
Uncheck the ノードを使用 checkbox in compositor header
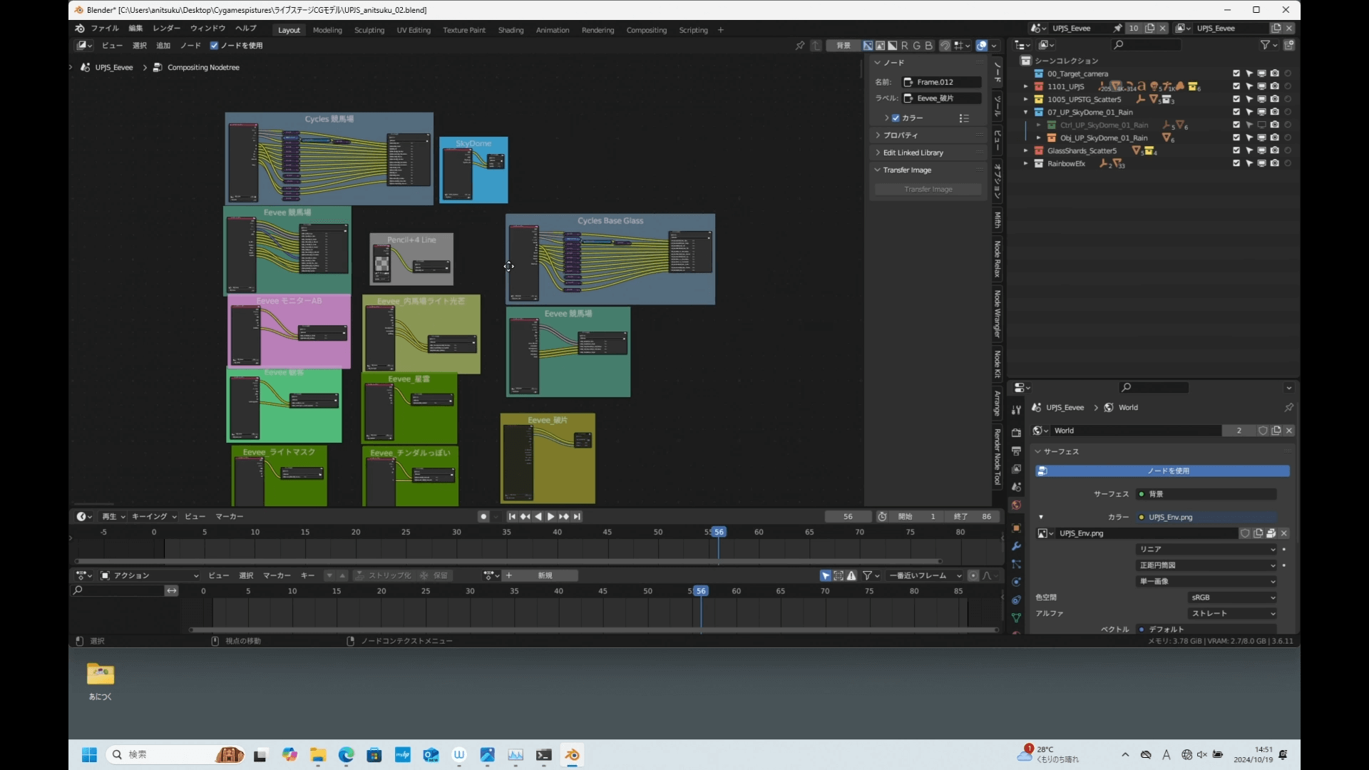214,46
